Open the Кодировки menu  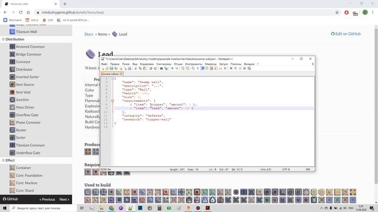tap(146, 64)
